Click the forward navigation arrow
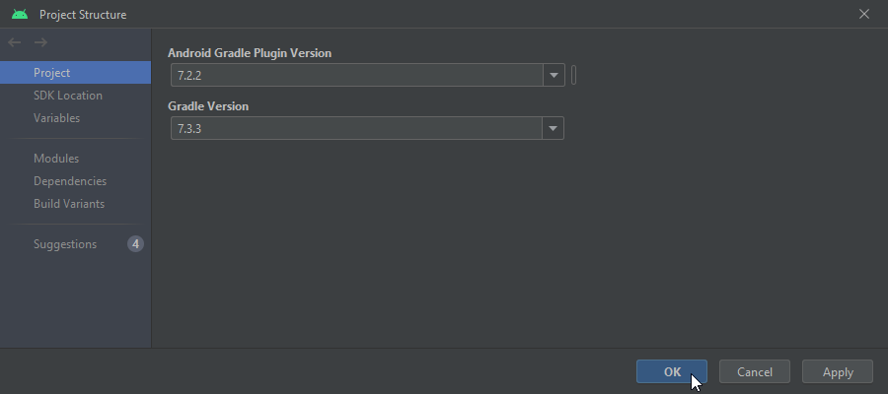Screen dimensions: 888x394 coord(40,42)
